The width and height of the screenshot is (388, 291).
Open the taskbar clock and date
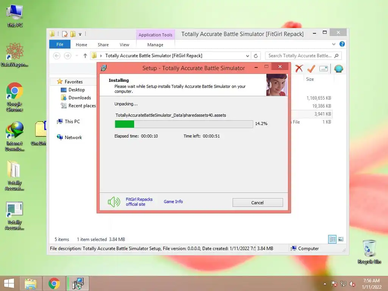click(372, 284)
